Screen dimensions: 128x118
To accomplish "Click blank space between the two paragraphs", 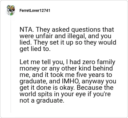I will click(68, 55).
